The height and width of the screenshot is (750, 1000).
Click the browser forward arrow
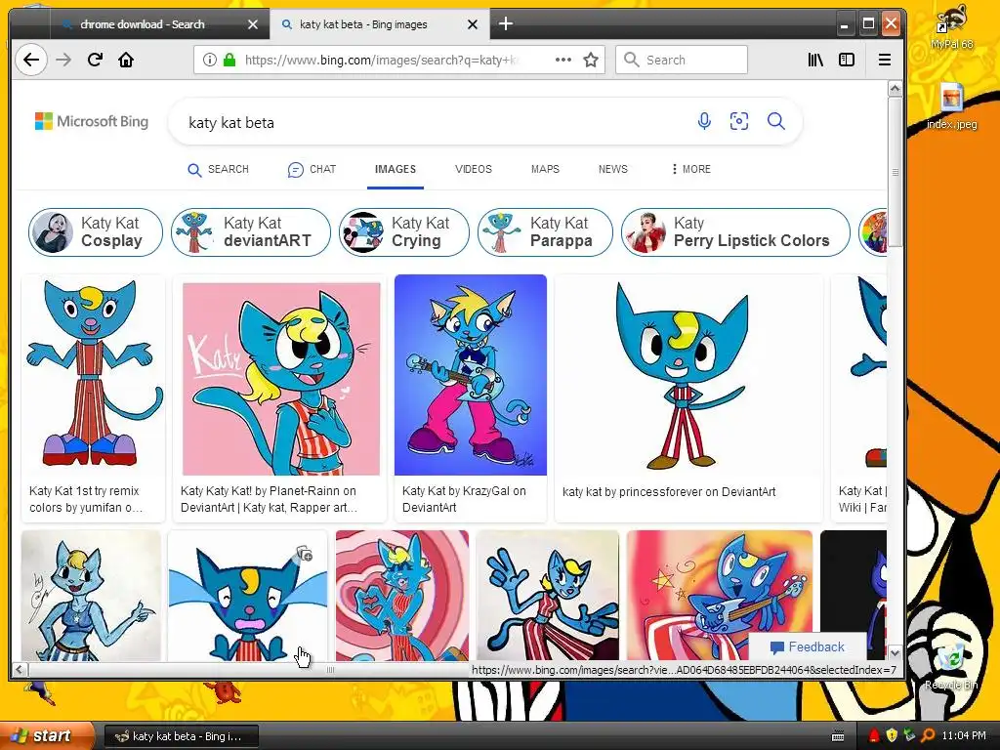point(63,60)
